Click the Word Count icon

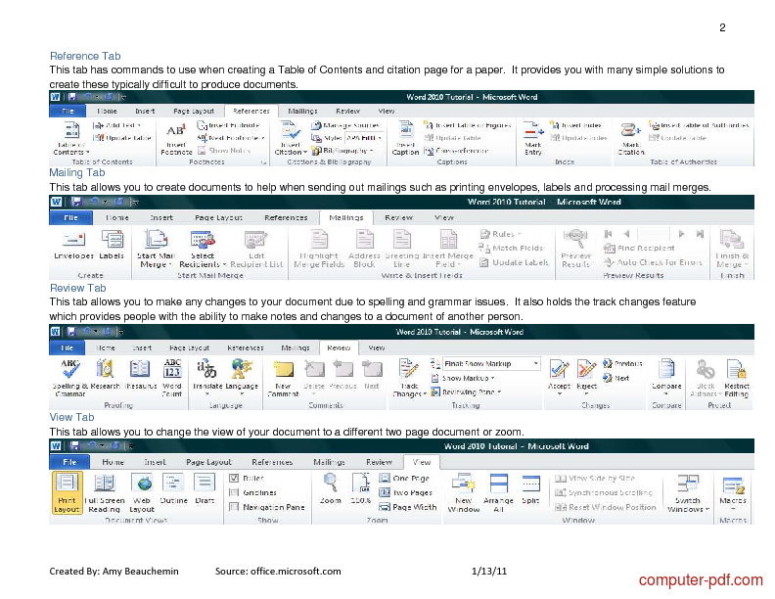click(x=172, y=369)
